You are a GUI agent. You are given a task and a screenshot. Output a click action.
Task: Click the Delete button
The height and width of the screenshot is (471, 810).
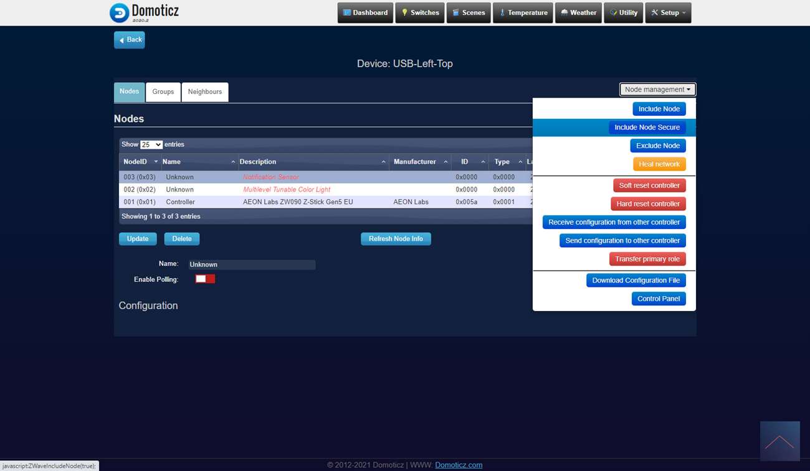point(182,239)
